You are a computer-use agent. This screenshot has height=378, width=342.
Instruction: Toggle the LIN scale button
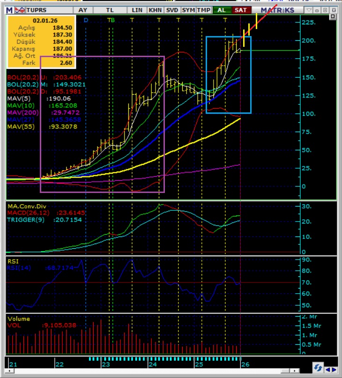click(137, 10)
